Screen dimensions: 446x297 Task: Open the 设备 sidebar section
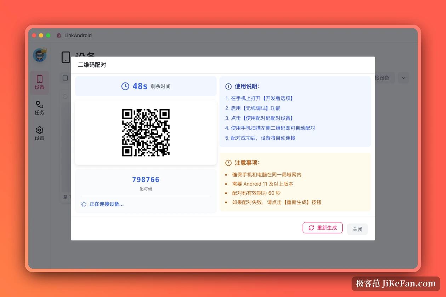39,82
